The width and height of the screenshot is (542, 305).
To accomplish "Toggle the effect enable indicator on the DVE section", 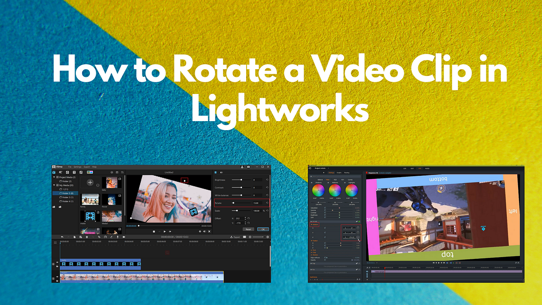I will (359, 221).
